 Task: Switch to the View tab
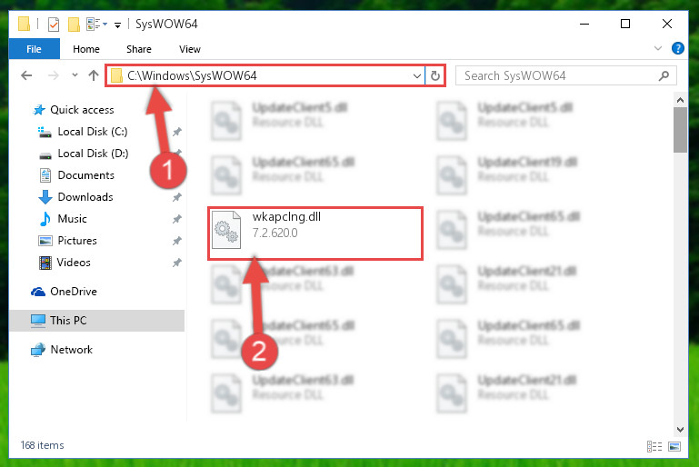click(189, 49)
